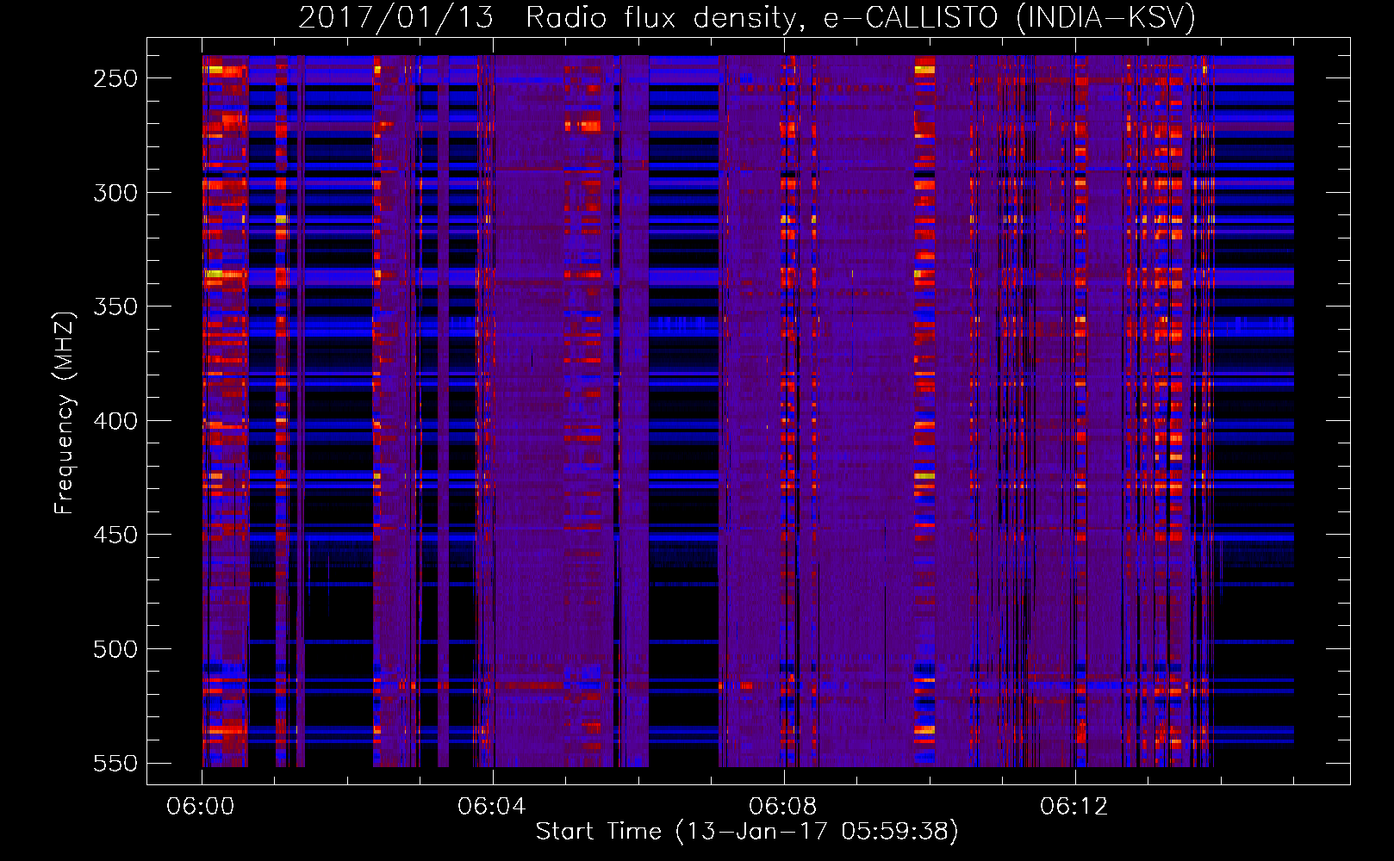Click the 300 frequency tick label
Screen dimensions: 1394x861
pos(115,192)
